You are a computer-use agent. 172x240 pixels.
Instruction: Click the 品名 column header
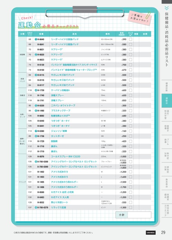click(74, 34)
